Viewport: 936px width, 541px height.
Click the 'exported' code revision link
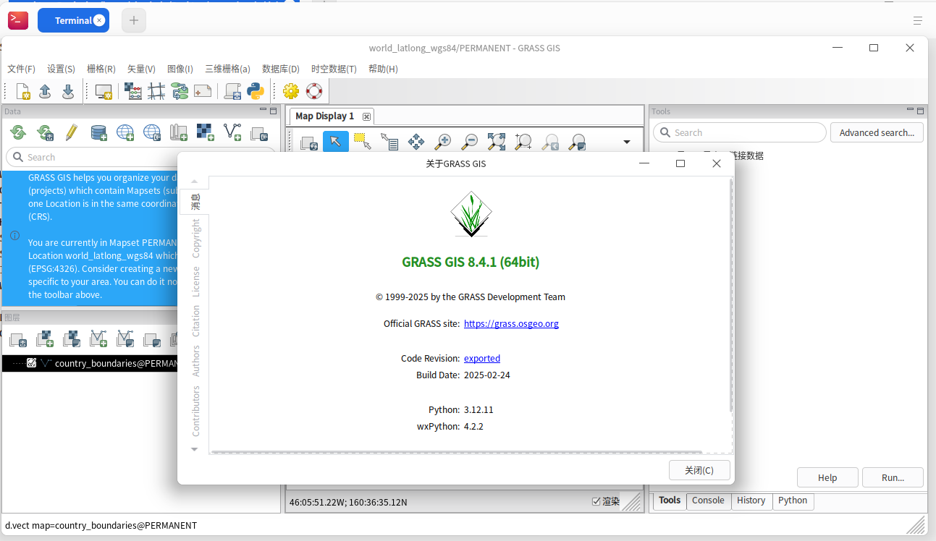click(482, 359)
